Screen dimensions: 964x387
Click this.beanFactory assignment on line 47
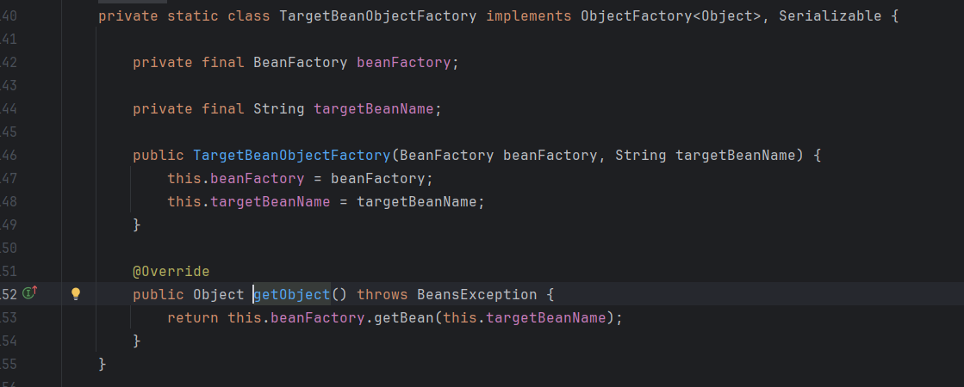pos(235,179)
